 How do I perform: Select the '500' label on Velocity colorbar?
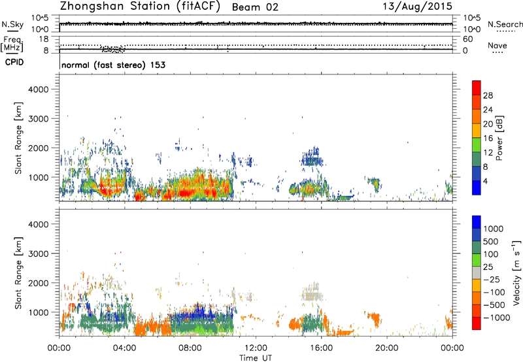[492, 242]
